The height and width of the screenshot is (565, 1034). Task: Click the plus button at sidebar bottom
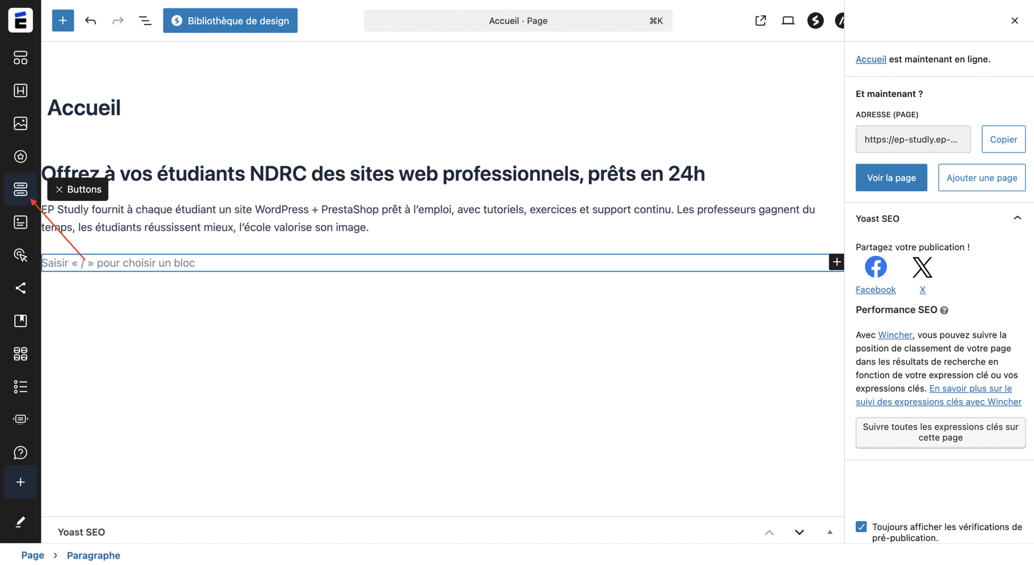coord(21,482)
